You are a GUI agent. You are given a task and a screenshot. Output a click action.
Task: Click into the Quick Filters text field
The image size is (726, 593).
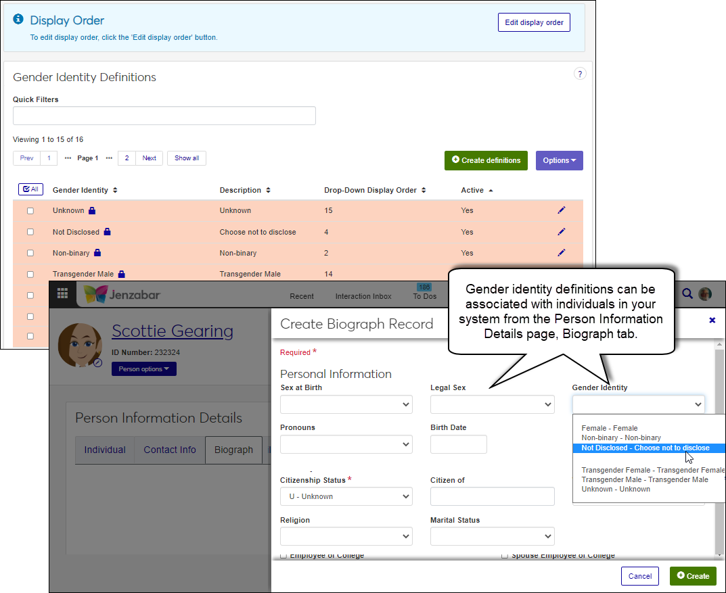point(164,116)
